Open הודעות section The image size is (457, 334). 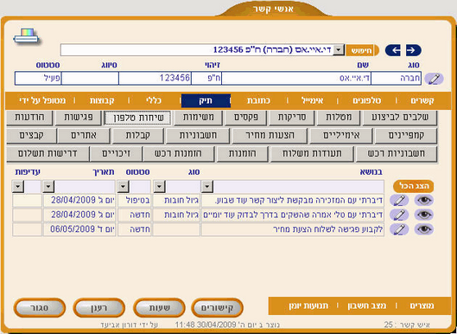(x=29, y=118)
